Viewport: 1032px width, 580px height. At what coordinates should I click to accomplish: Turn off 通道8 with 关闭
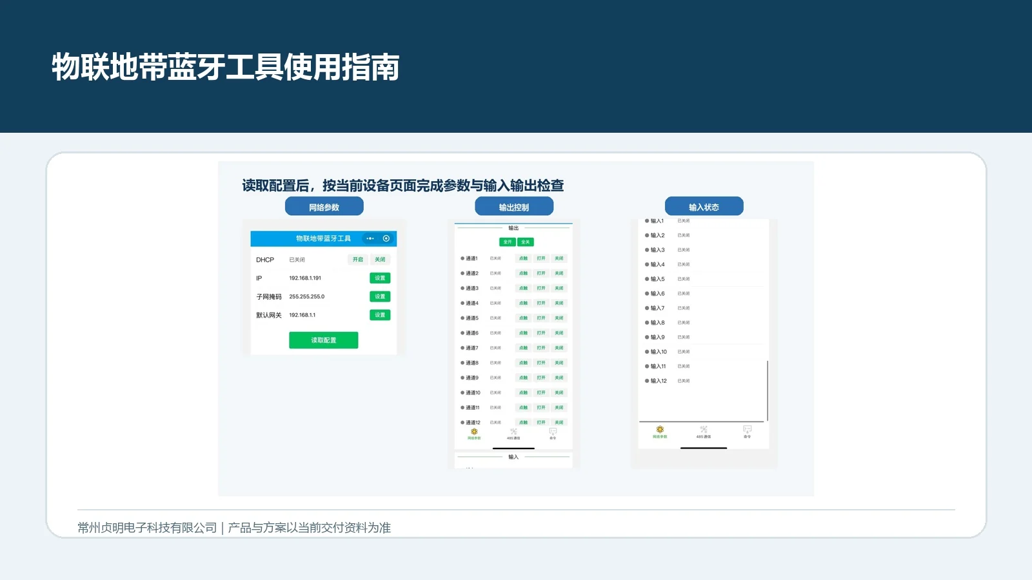559,363
